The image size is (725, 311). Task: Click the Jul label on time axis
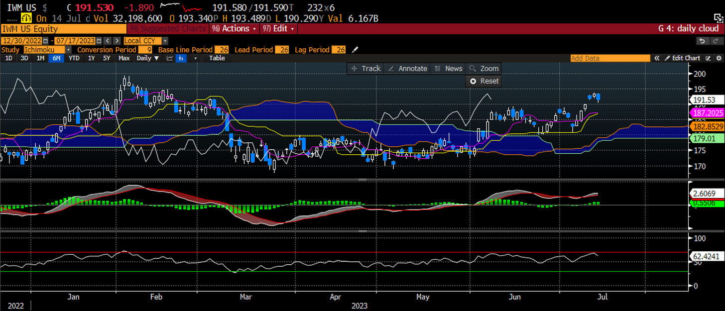coord(602,297)
